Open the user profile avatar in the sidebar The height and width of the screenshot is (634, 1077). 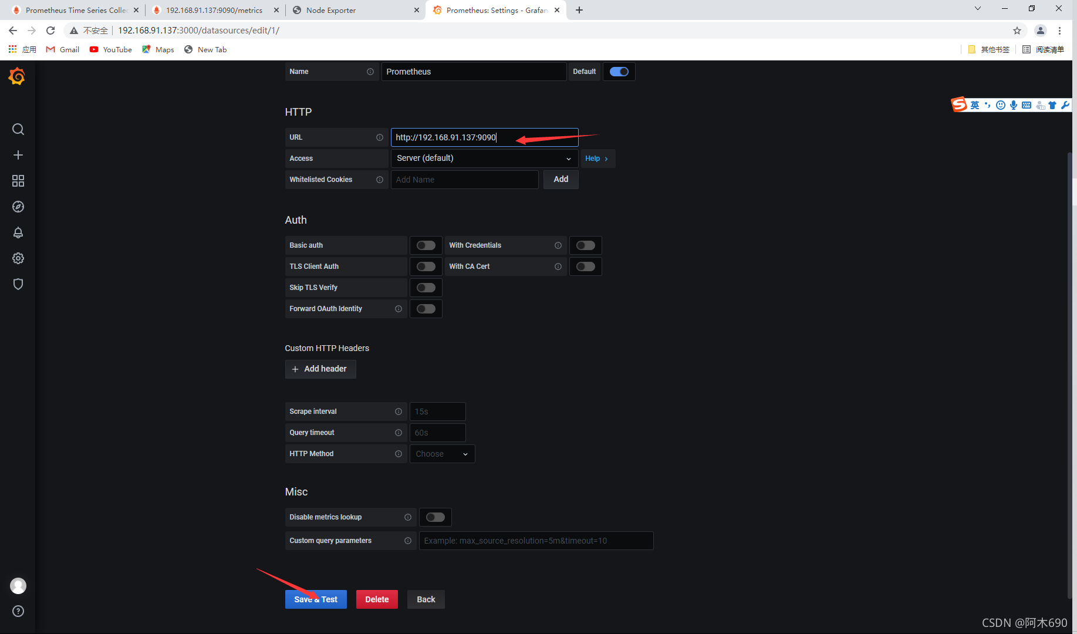[18, 586]
